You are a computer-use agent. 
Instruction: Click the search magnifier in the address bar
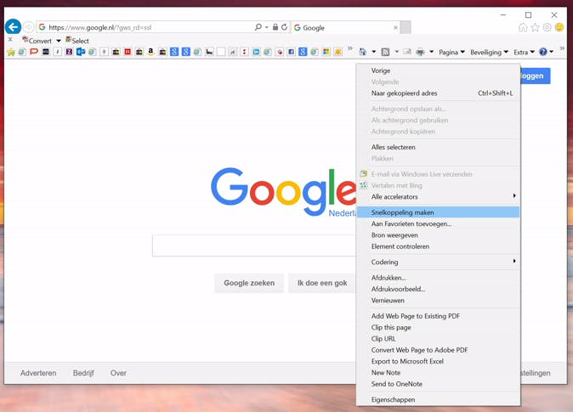click(258, 27)
